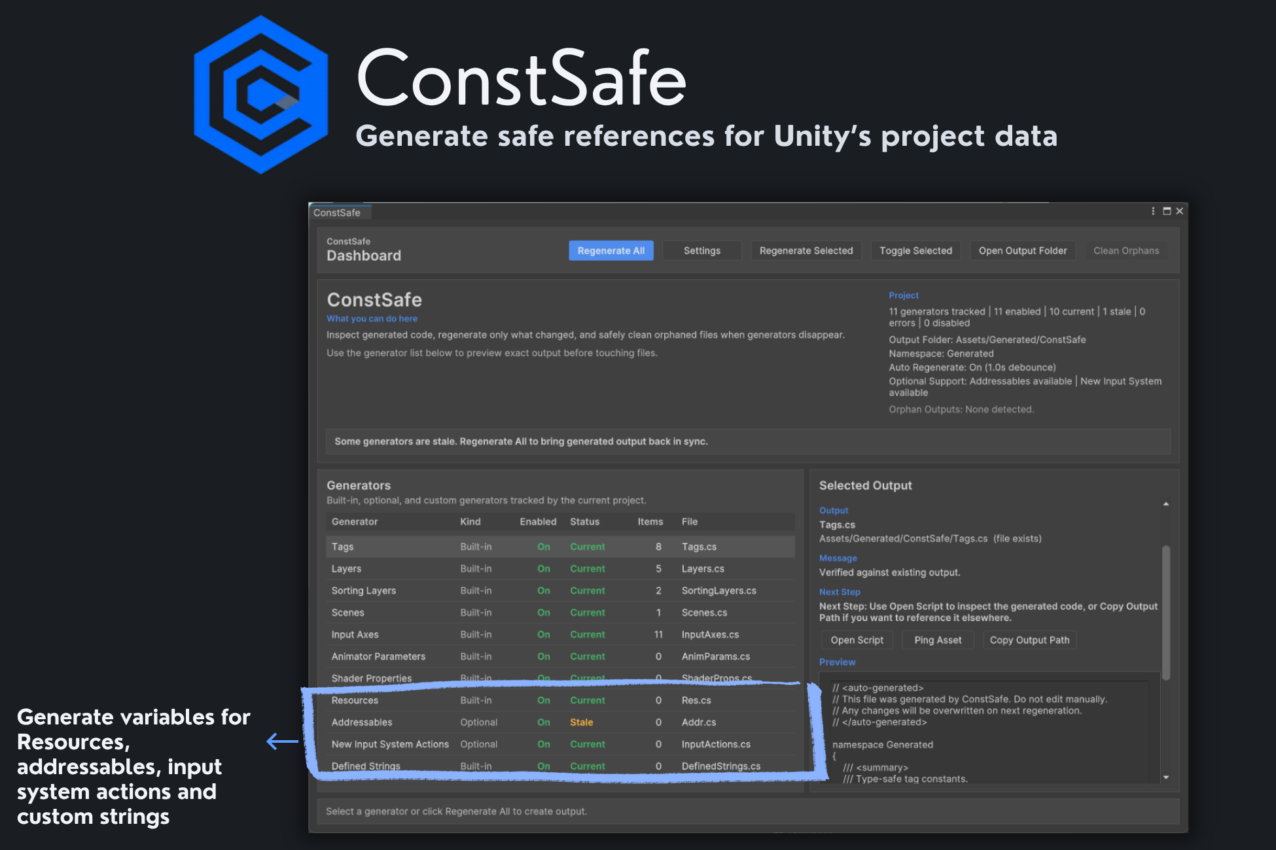Click InputActions.cs file name
Image resolution: width=1276 pixels, height=850 pixels.
716,744
